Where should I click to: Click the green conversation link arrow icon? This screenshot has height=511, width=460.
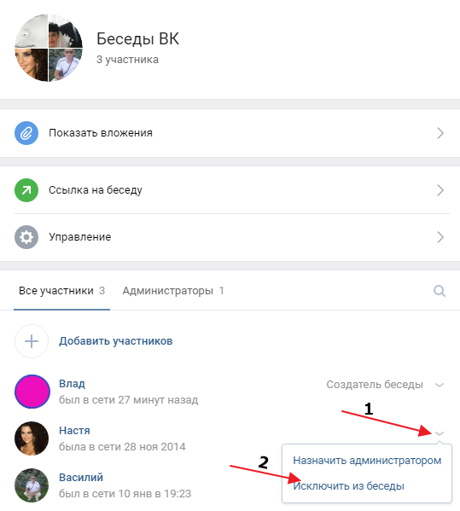pos(26,190)
